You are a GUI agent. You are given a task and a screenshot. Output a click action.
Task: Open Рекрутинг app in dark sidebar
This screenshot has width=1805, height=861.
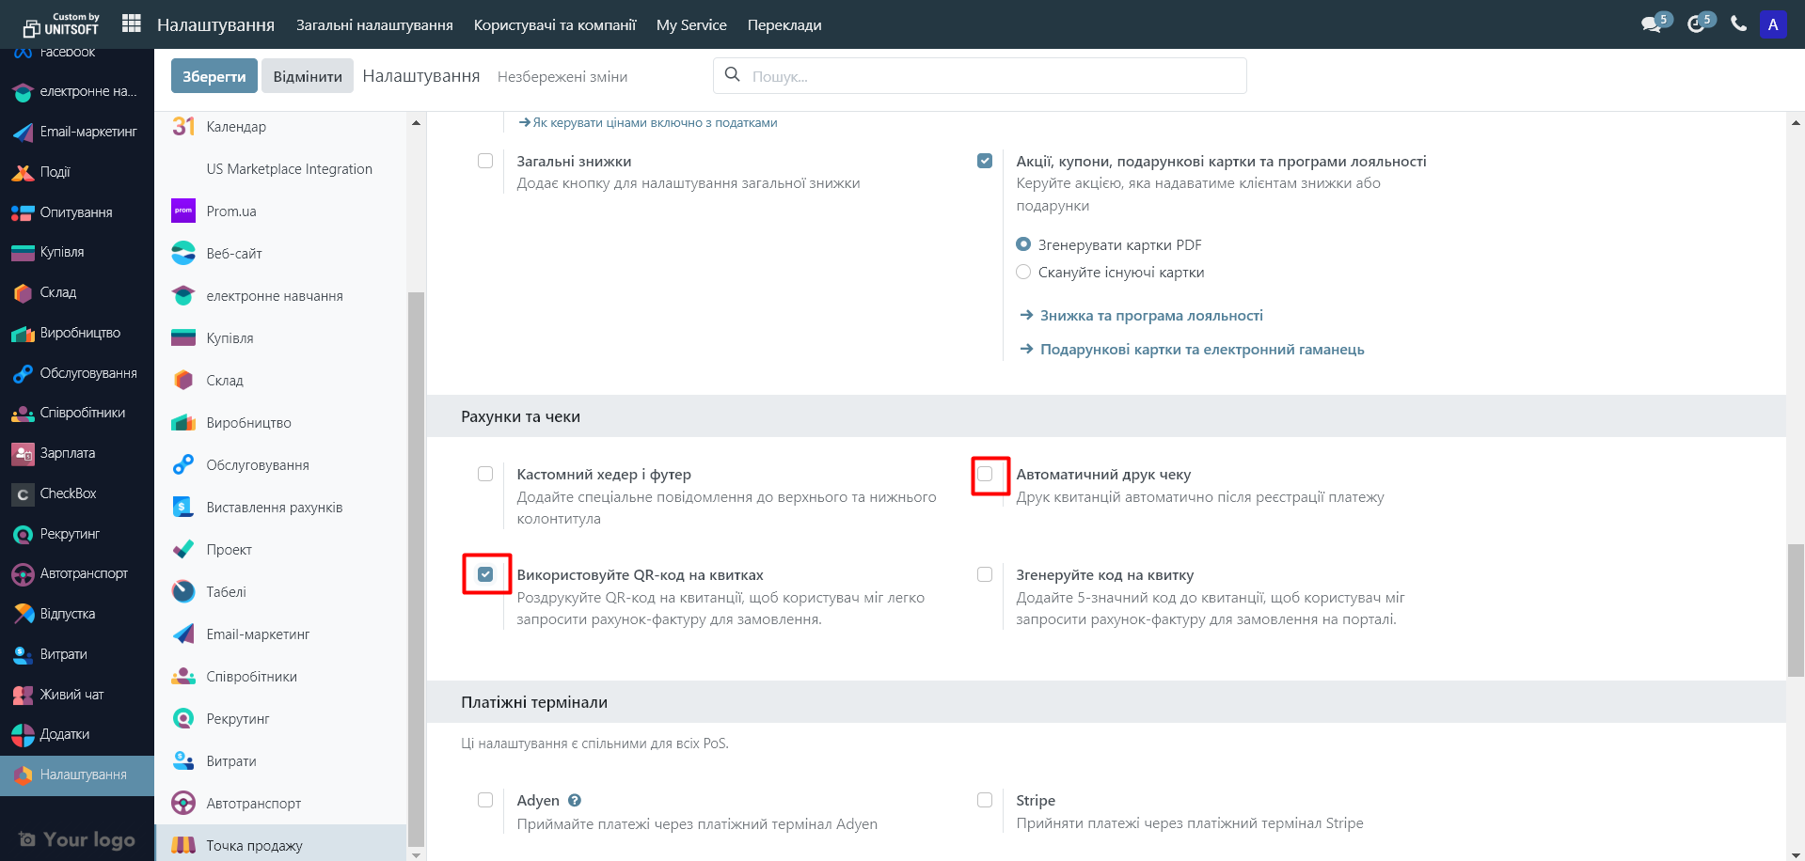point(77,534)
